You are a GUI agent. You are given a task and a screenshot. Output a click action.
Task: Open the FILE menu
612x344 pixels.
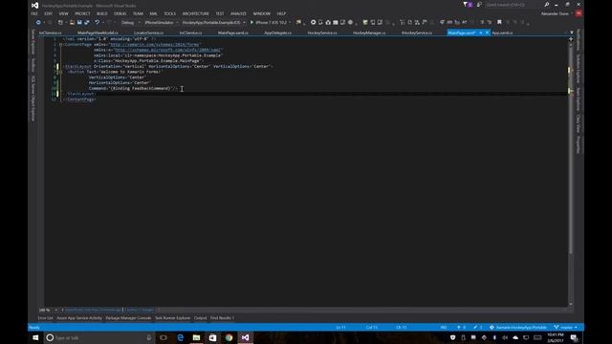tap(34, 13)
